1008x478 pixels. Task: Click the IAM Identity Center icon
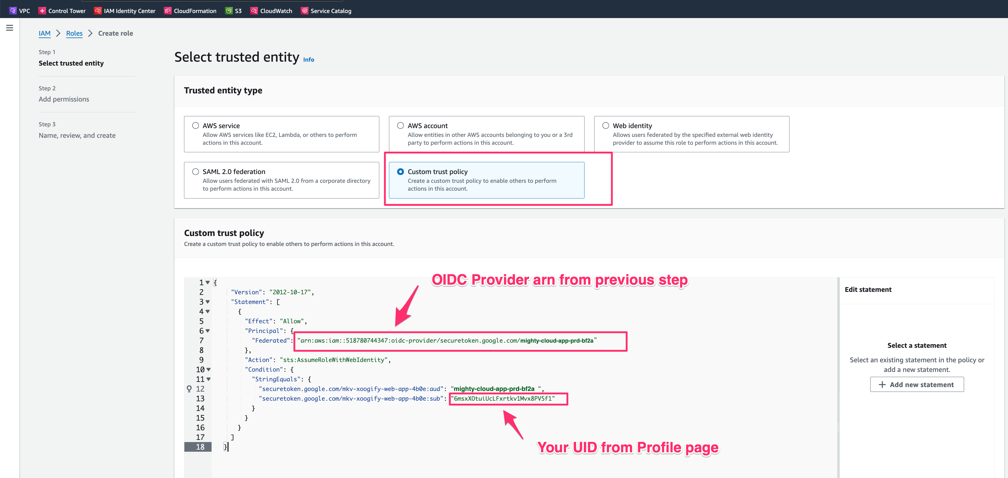click(97, 11)
